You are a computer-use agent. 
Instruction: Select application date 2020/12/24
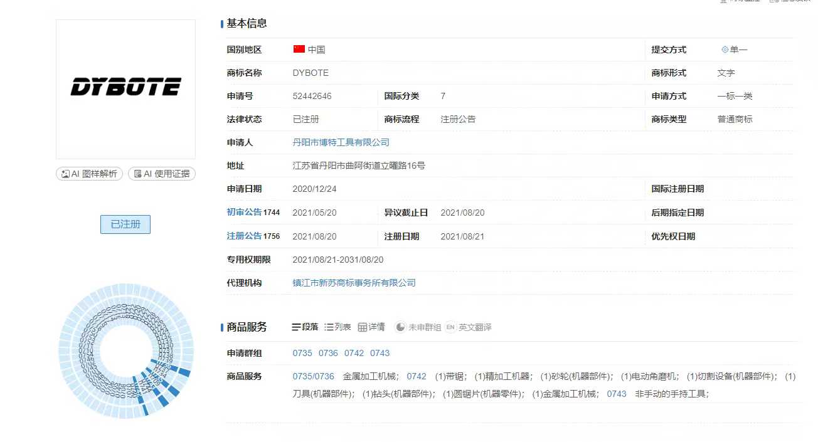click(x=314, y=189)
